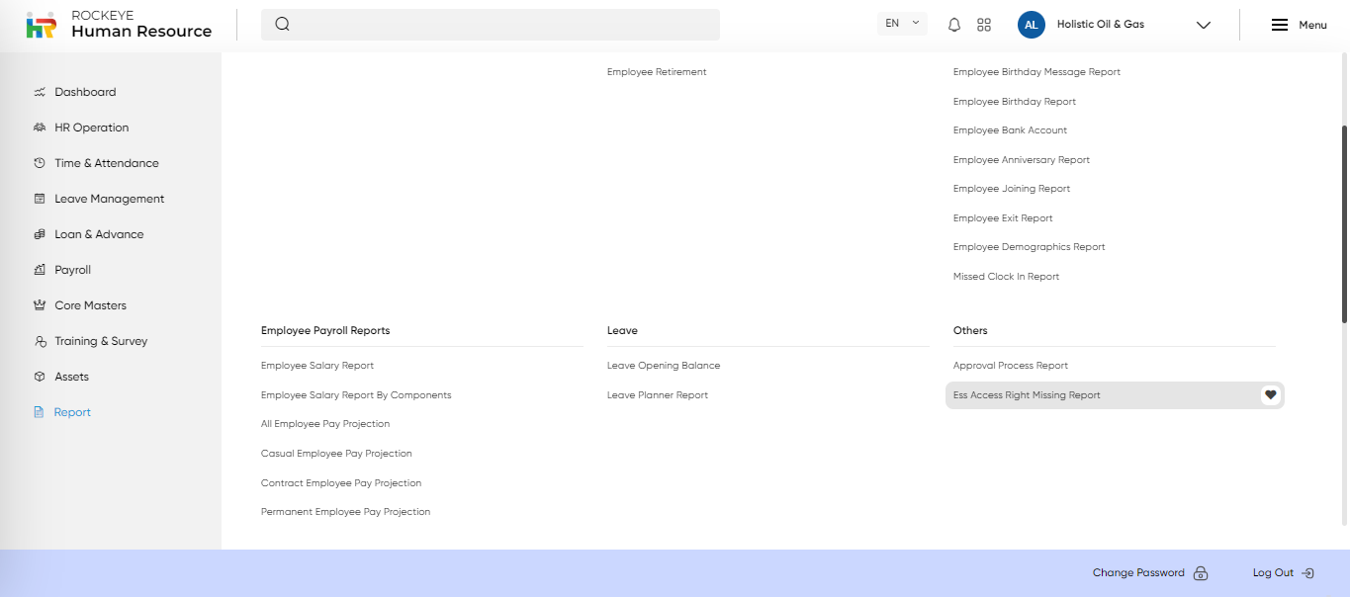The image size is (1350, 597).
Task: Open Employee Bank Account report
Action: pyautogui.click(x=1010, y=130)
